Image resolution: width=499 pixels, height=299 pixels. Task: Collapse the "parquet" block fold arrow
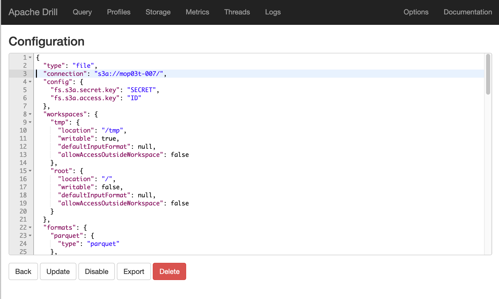[30, 236]
